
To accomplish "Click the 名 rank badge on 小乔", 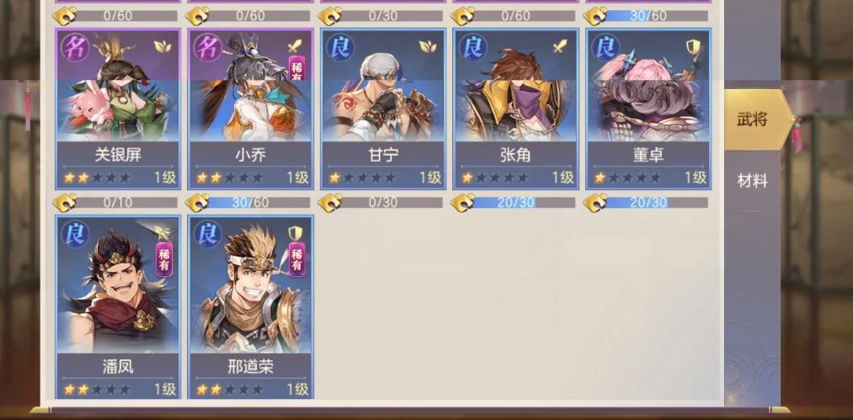I will 208,47.
